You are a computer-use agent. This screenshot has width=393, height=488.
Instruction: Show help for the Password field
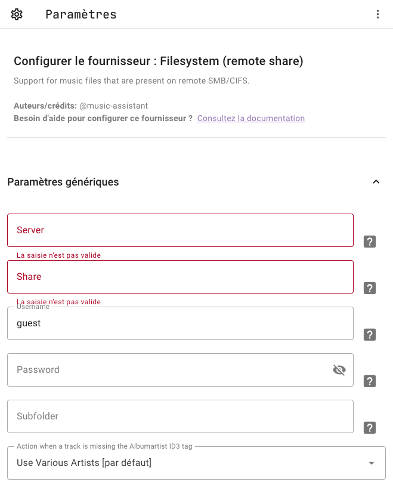click(370, 381)
